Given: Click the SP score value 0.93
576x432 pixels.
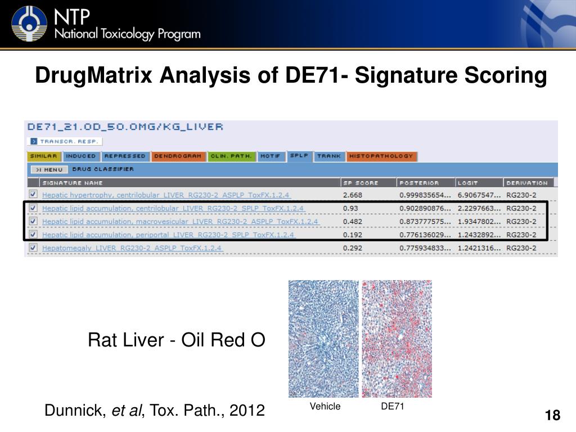Looking at the screenshot, I should tap(350, 208).
